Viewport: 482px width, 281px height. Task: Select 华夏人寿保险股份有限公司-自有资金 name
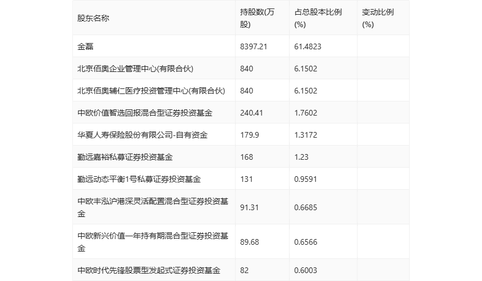pos(142,135)
